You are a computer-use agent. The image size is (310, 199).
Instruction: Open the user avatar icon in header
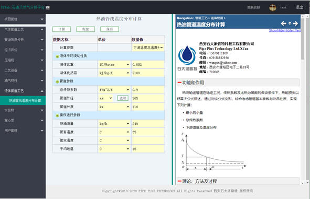pos(273,7)
